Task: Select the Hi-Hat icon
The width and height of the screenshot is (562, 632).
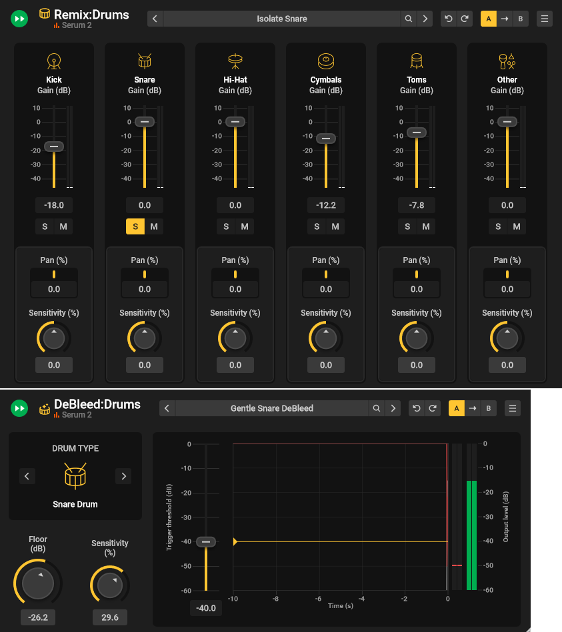Action: pyautogui.click(x=235, y=61)
